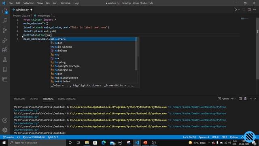
Task: Open run options dropdown beside play button
Action: click(239, 10)
